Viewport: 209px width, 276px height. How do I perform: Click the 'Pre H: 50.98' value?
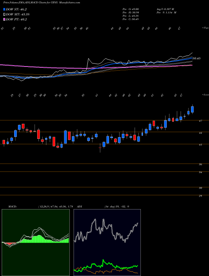(x=131, y=13)
